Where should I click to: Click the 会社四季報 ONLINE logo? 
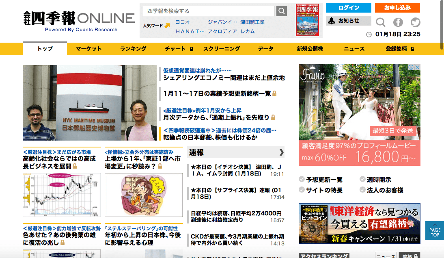tap(79, 20)
